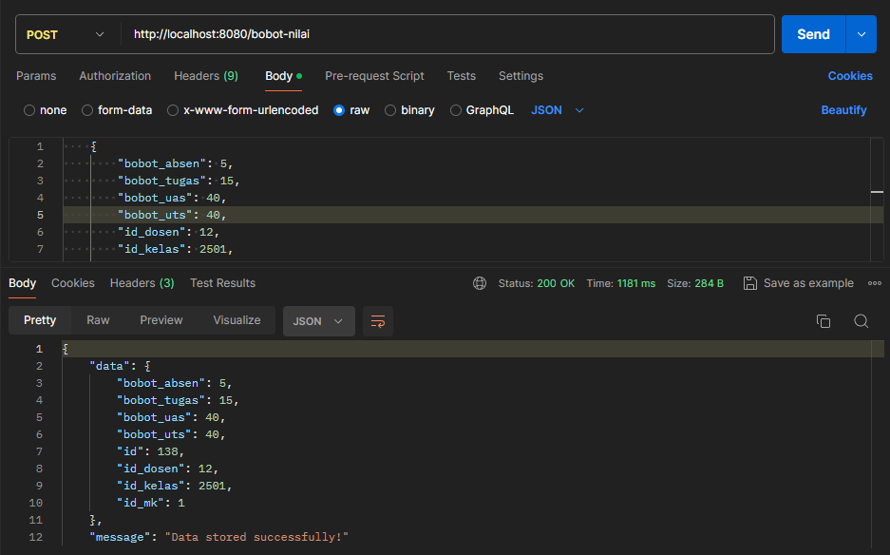The image size is (890, 555).
Task: Click the copy response icon
Action: pos(824,321)
